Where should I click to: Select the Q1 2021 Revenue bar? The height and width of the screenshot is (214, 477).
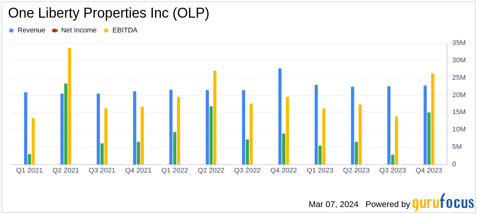tap(26, 128)
